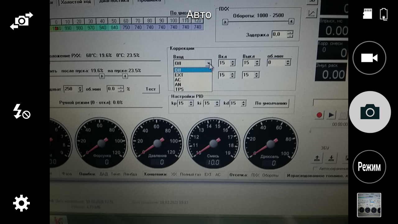This screenshot has width=398, height=224.
Task: Click the red record button
Action: click(x=319, y=115)
